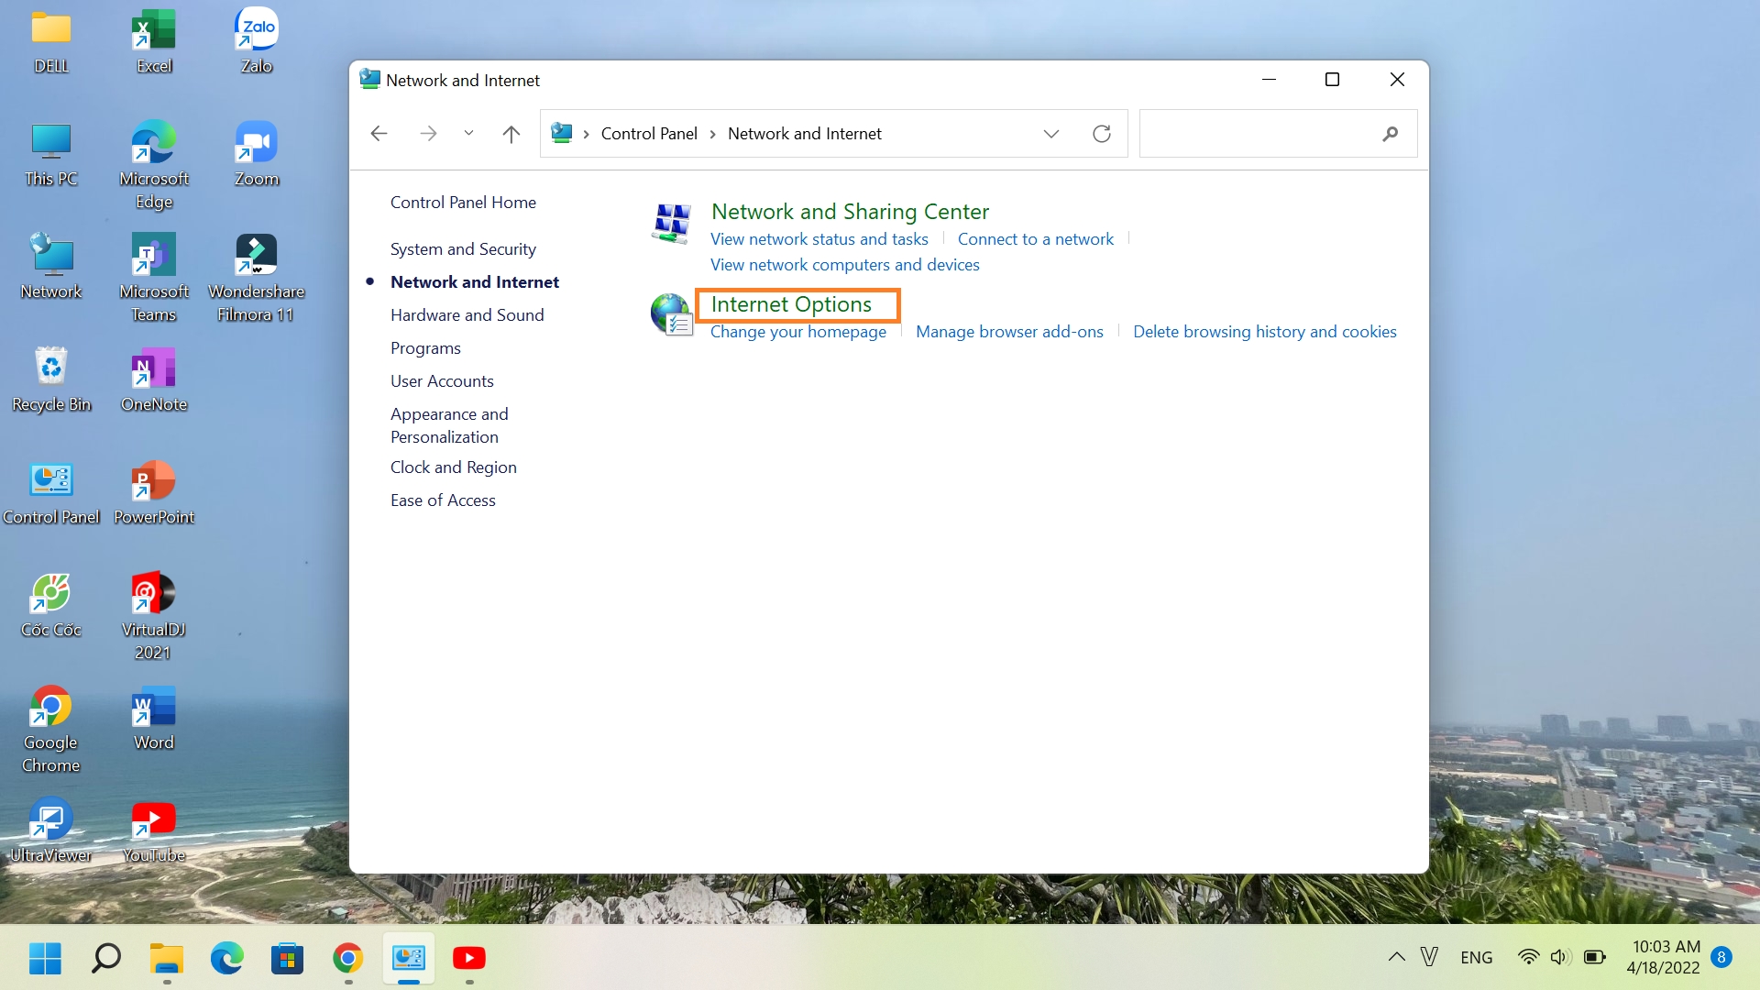Select Hardware and Sound in the sidebar
Image resolution: width=1760 pixels, height=990 pixels.
point(467,315)
